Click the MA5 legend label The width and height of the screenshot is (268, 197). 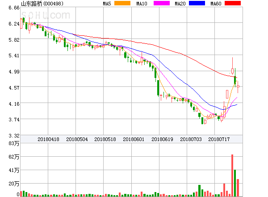click(x=107, y=4)
